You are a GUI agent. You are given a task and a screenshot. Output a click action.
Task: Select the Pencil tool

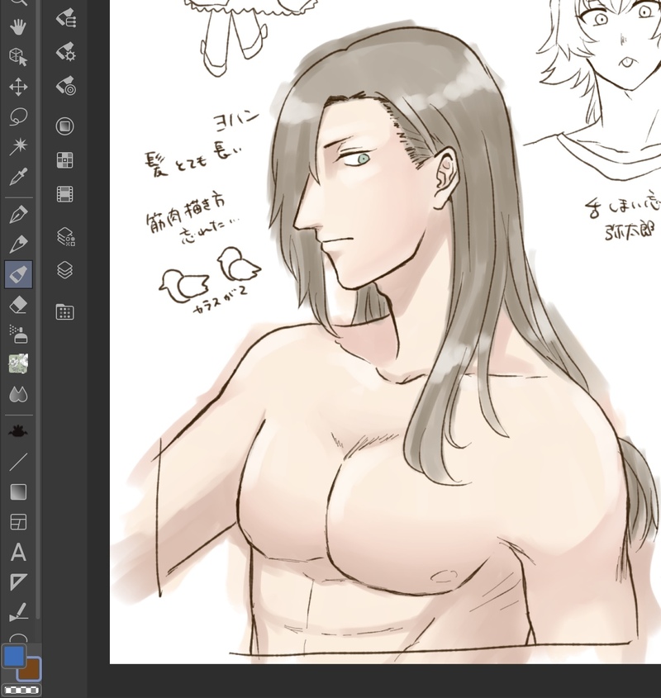tap(18, 245)
